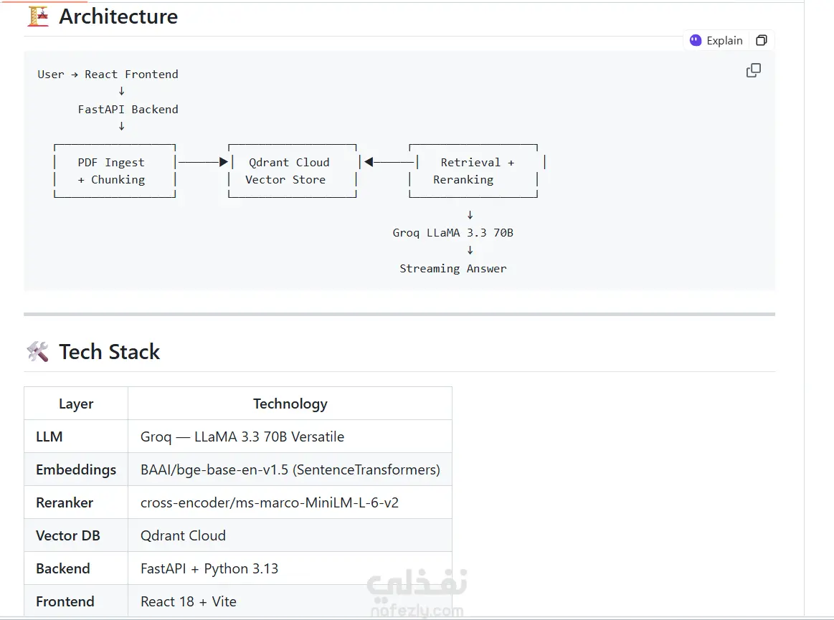This screenshot has width=834, height=620.
Task: Click the copy icon next to Explain
Action: [762, 41]
